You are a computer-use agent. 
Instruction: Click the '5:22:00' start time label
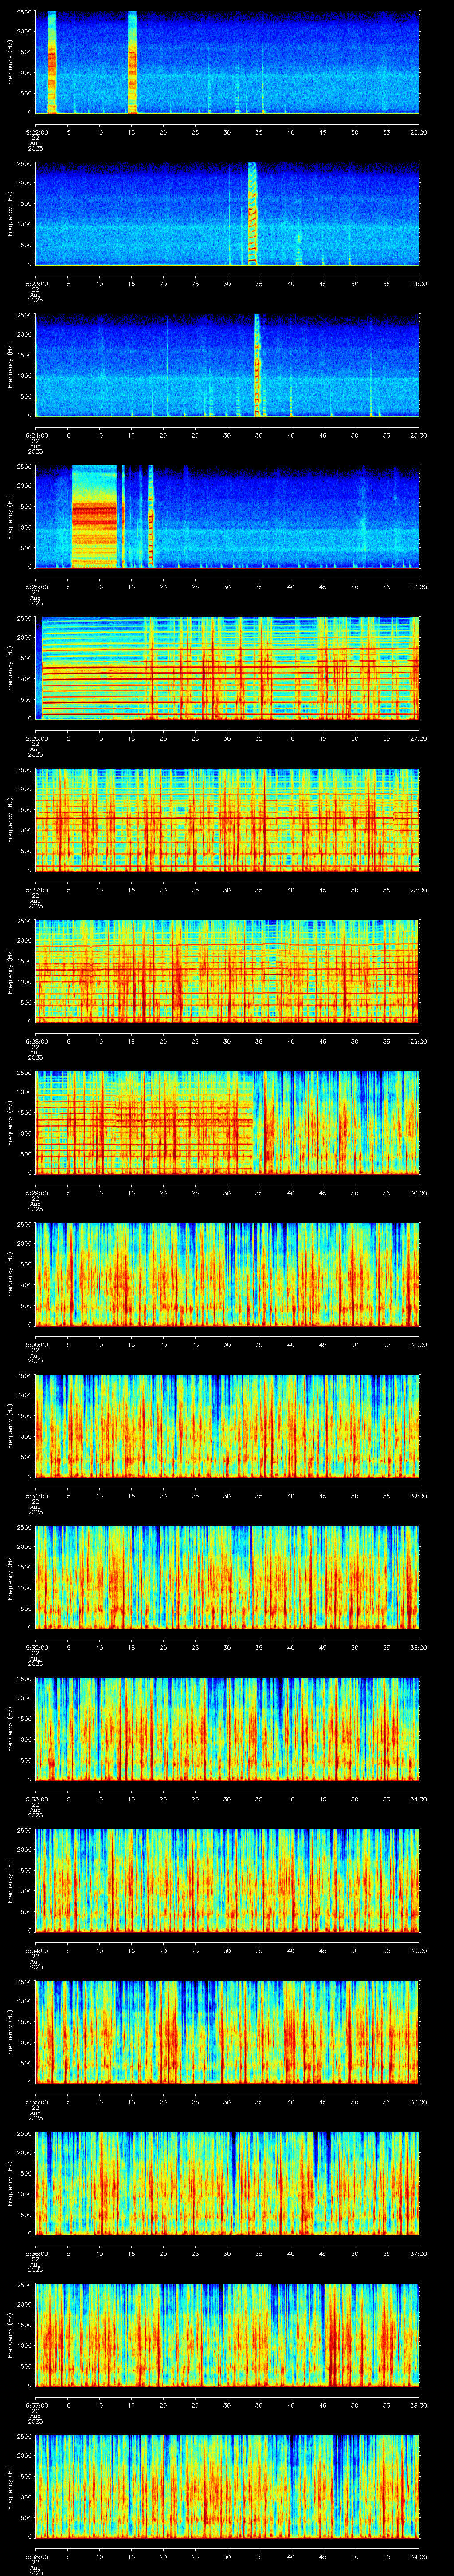pyautogui.click(x=36, y=132)
